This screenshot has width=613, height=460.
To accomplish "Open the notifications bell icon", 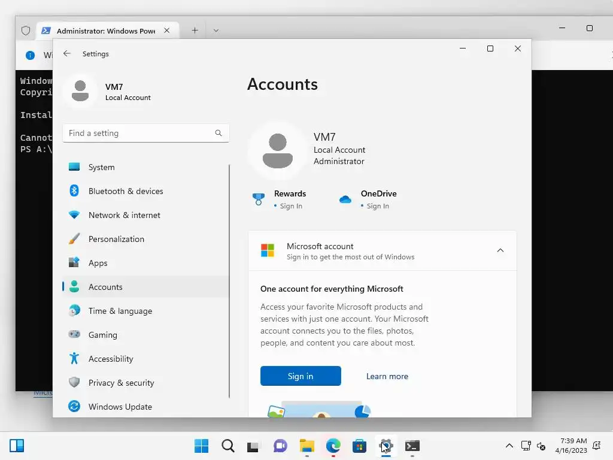I will (x=597, y=446).
